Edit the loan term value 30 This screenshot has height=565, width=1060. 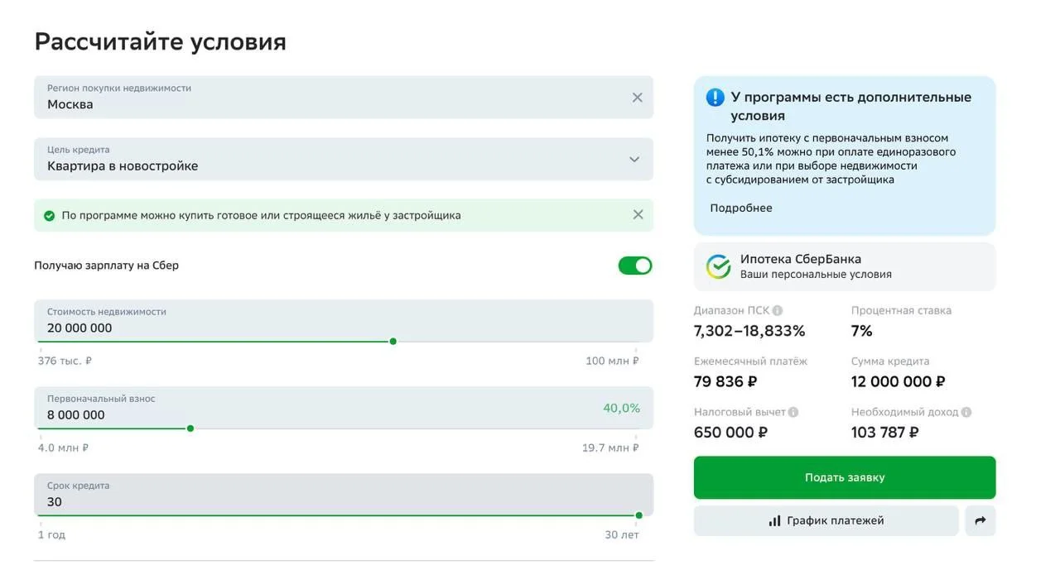tap(344, 495)
